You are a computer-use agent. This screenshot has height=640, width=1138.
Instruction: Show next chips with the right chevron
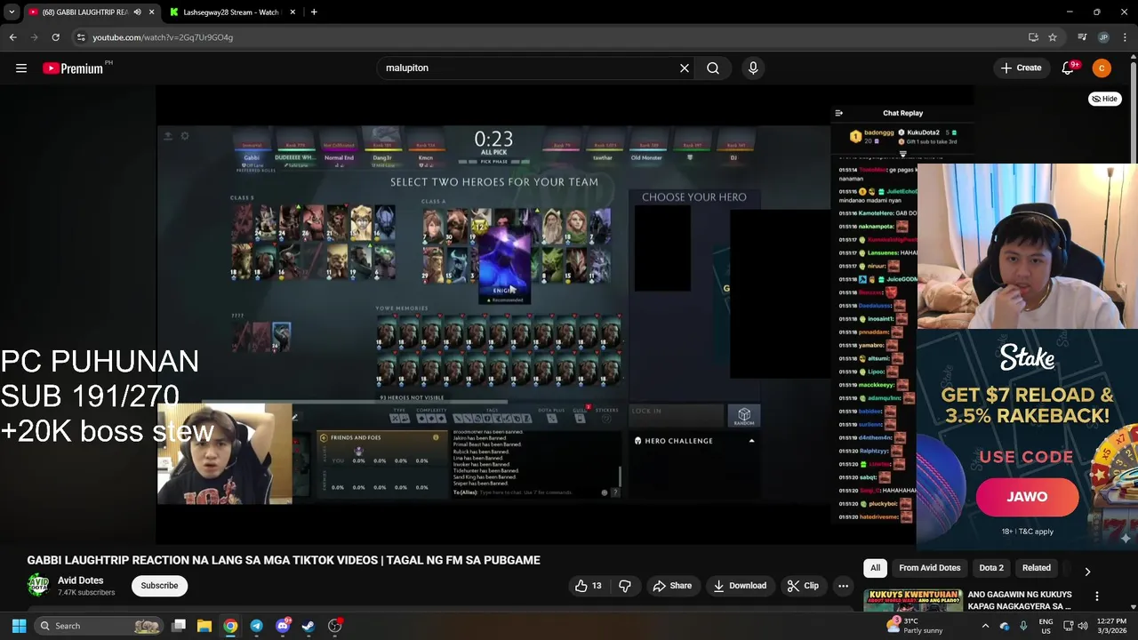(x=1087, y=572)
